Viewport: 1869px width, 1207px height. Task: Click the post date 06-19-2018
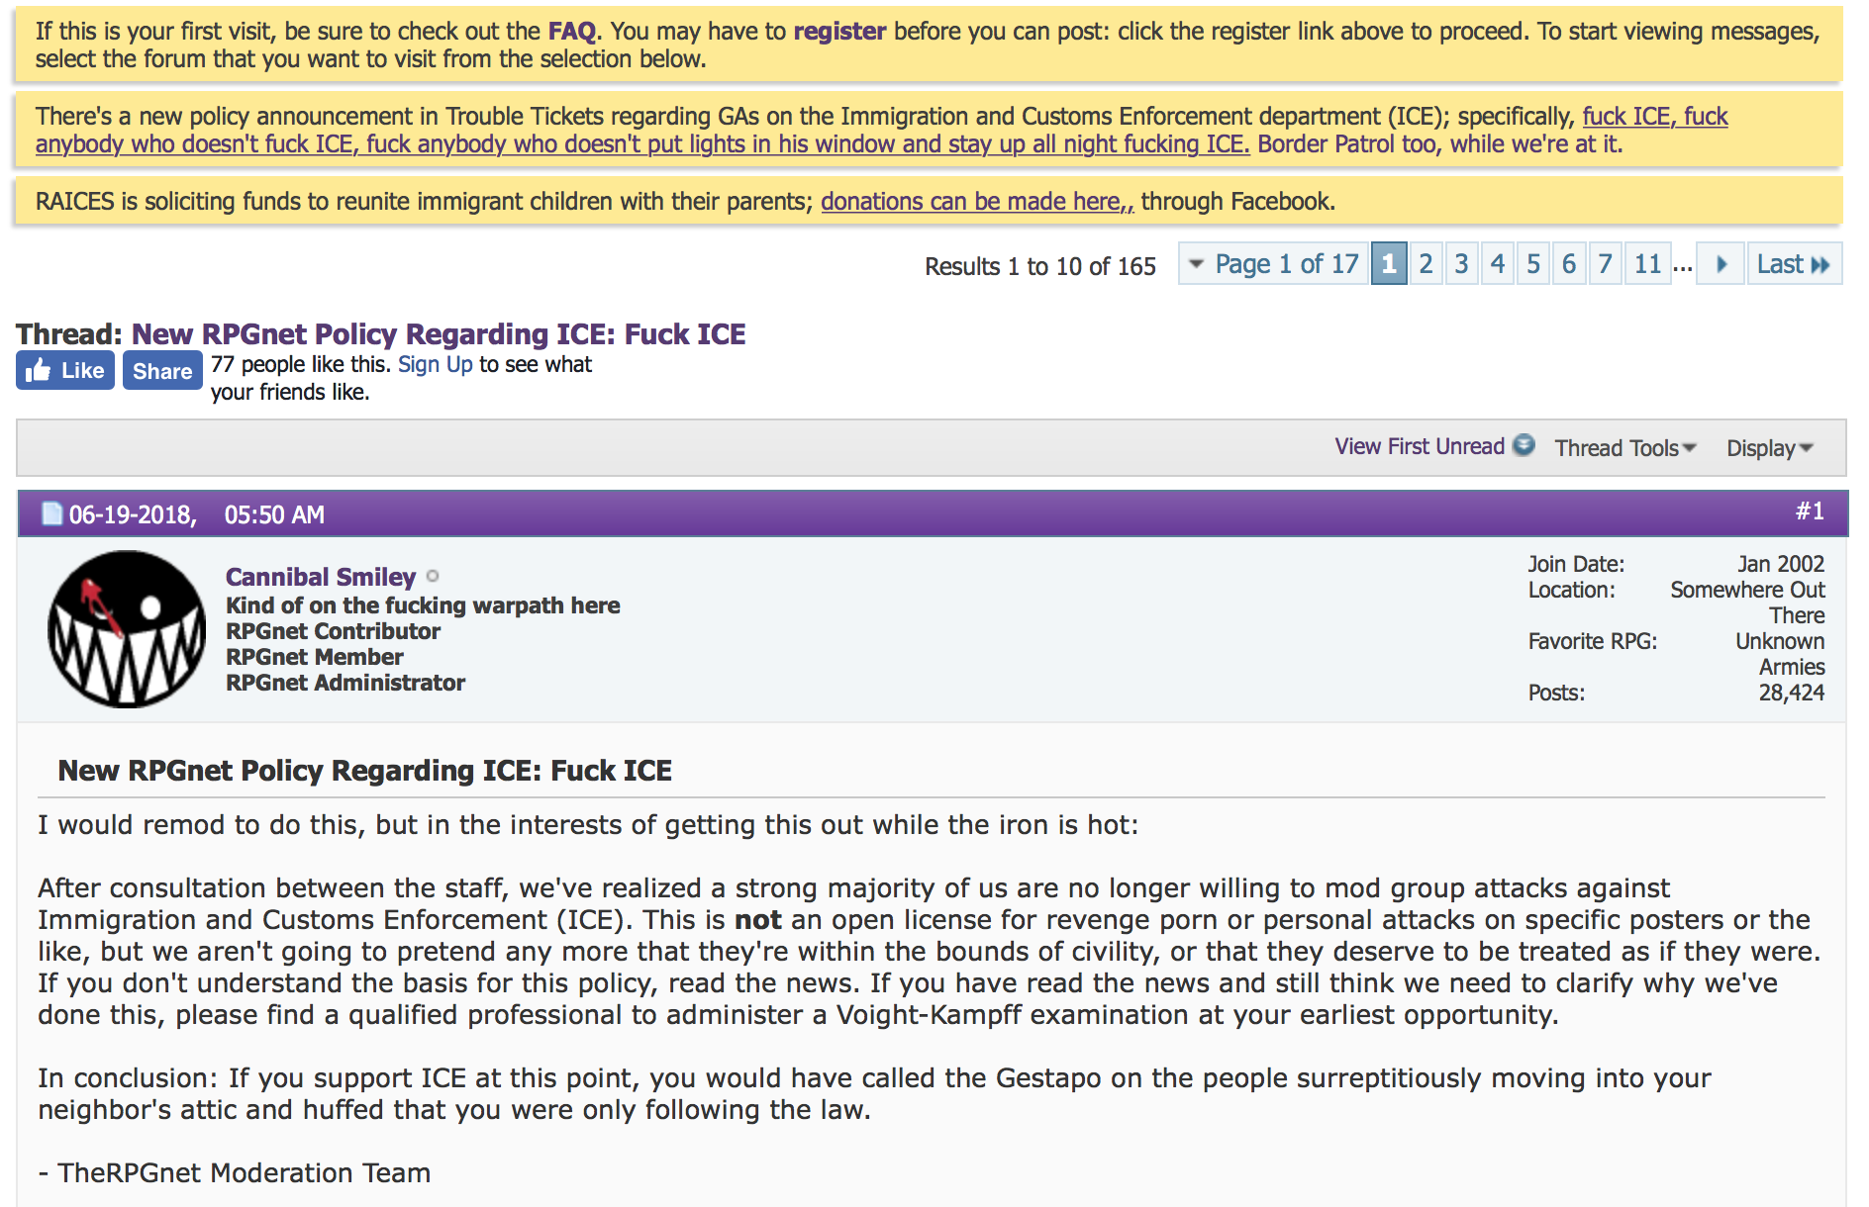(x=132, y=514)
